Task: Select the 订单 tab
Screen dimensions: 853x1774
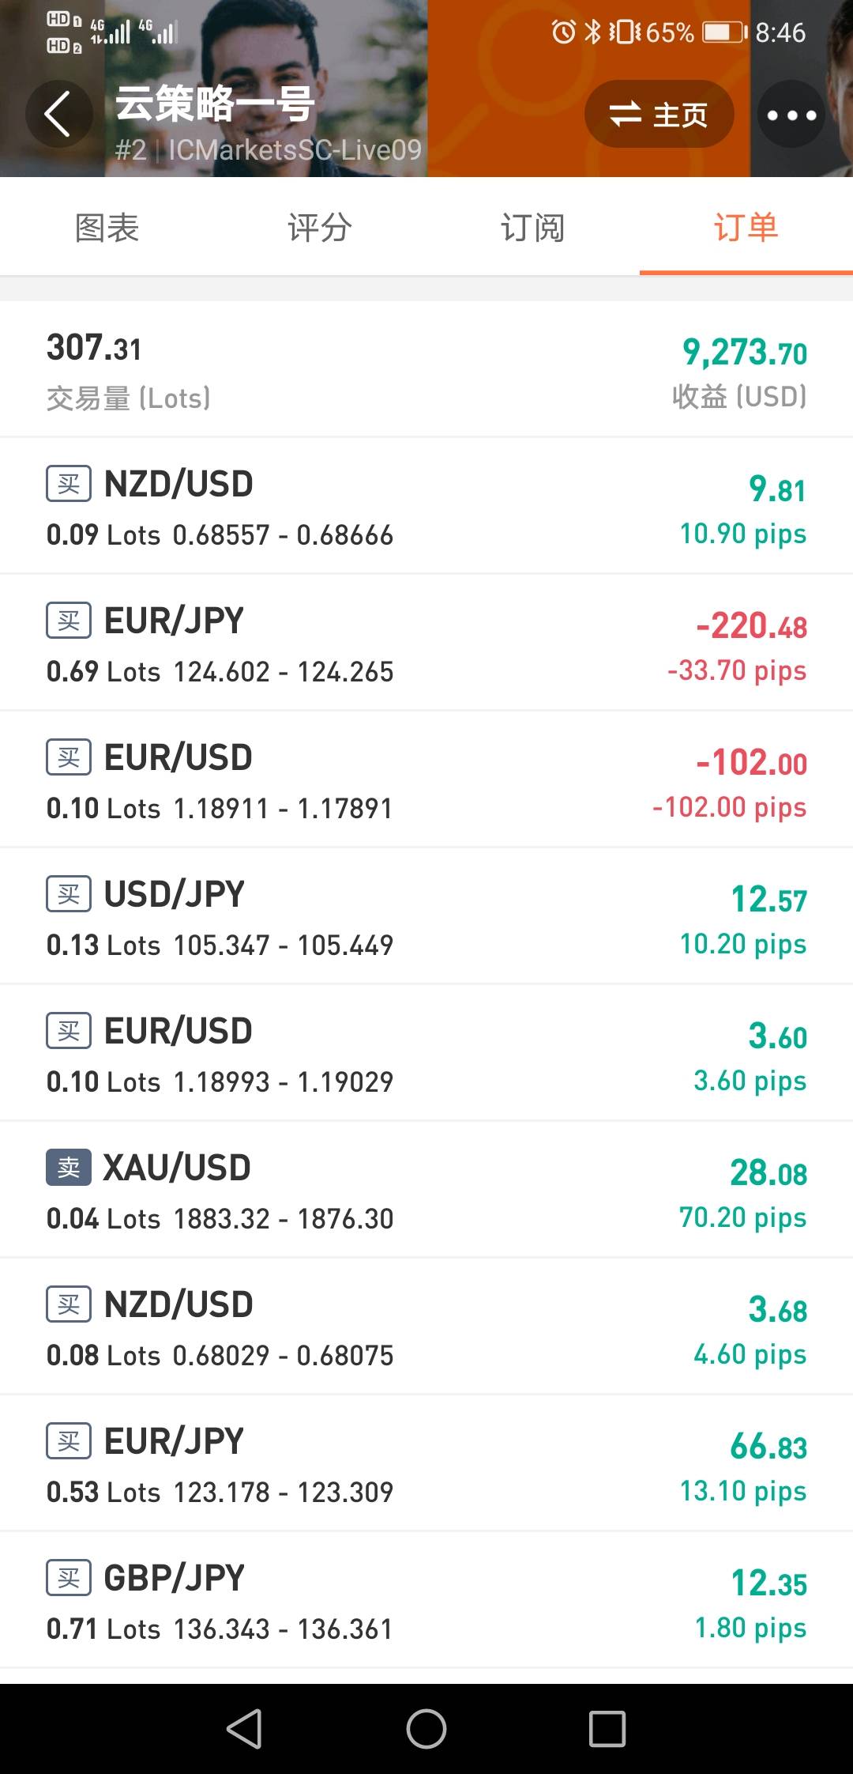Action: 746,228
